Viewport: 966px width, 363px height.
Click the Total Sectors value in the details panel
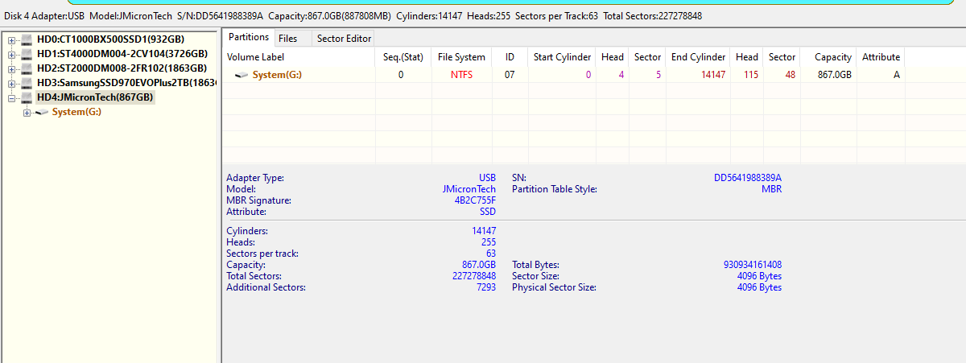coord(474,276)
